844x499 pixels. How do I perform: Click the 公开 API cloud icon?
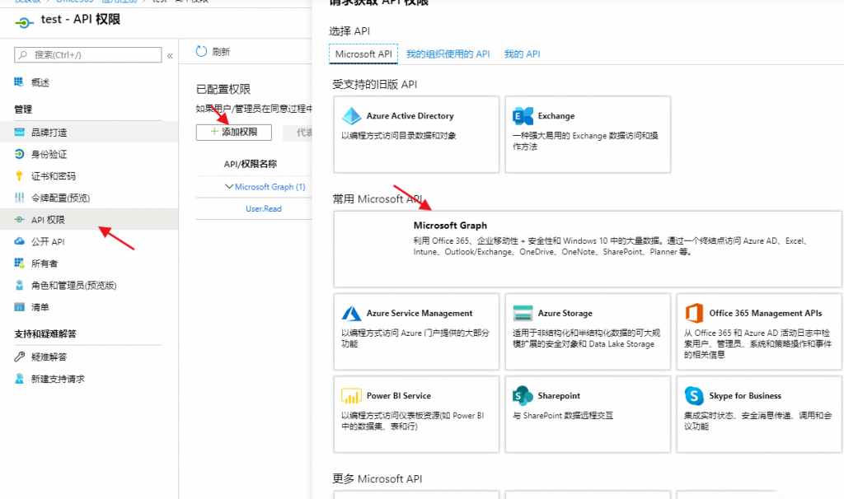[x=20, y=241]
